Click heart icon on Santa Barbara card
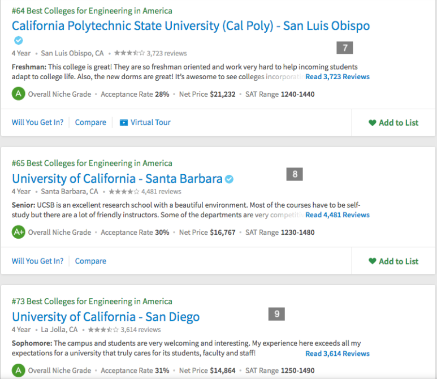The width and height of the screenshot is (437, 379). click(x=373, y=261)
